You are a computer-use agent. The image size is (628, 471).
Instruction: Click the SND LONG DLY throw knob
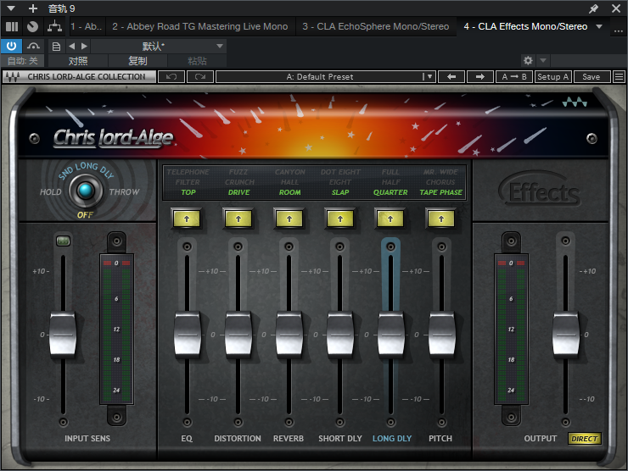point(85,191)
